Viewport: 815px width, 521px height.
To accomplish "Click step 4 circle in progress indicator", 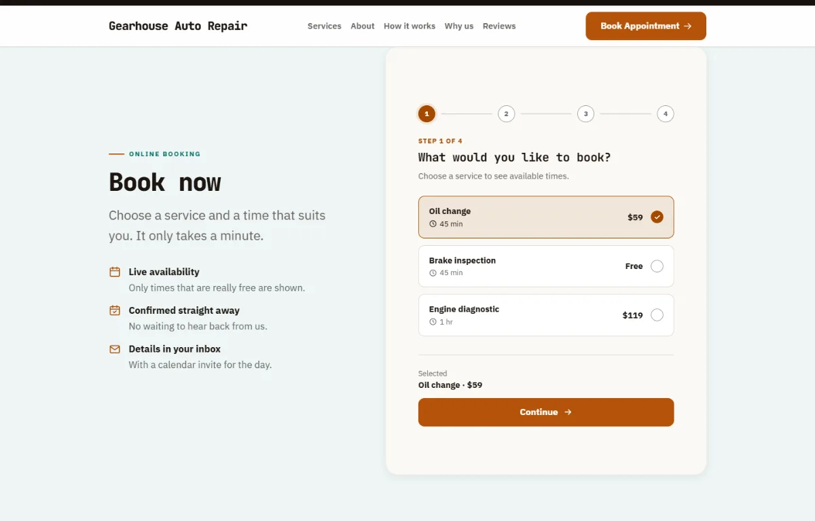I will [666, 113].
